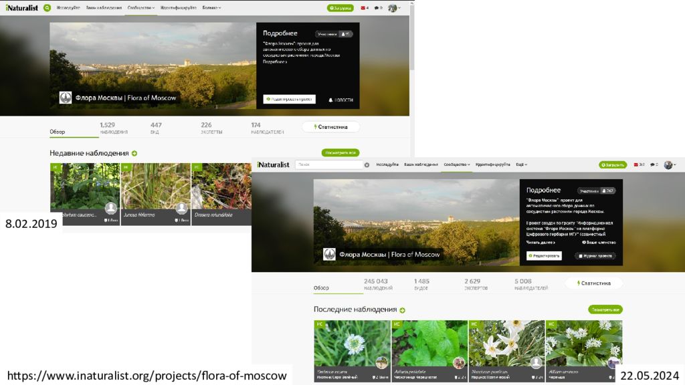Click the green search icon in the 2019 page header
Screen dimensions: 685x385
click(x=47, y=8)
